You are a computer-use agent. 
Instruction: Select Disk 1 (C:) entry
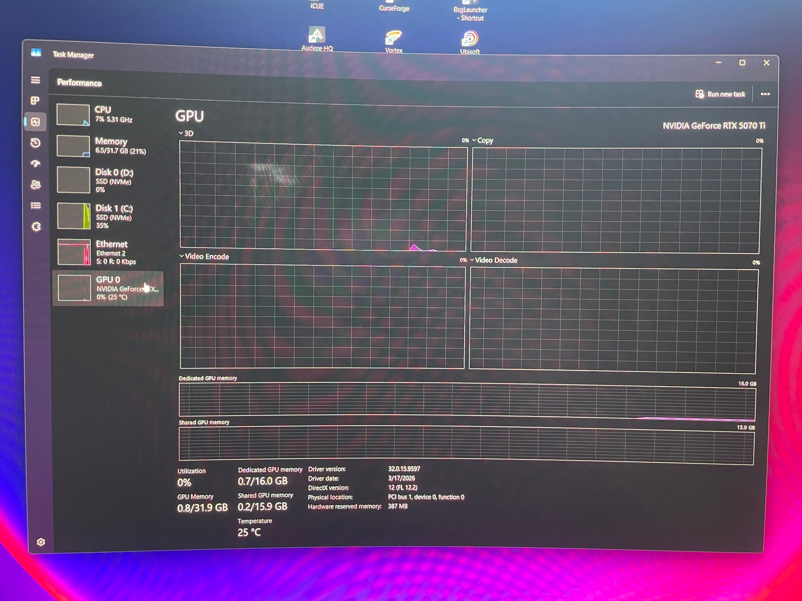108,216
